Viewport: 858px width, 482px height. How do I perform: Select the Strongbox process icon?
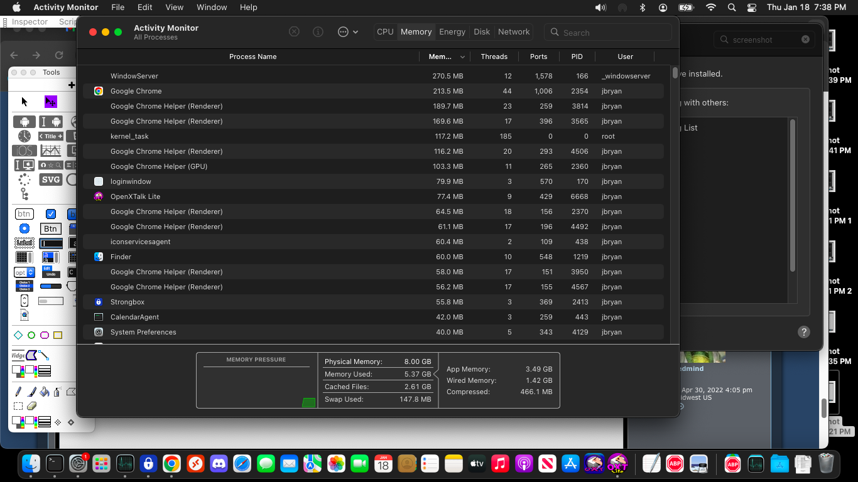(x=99, y=302)
